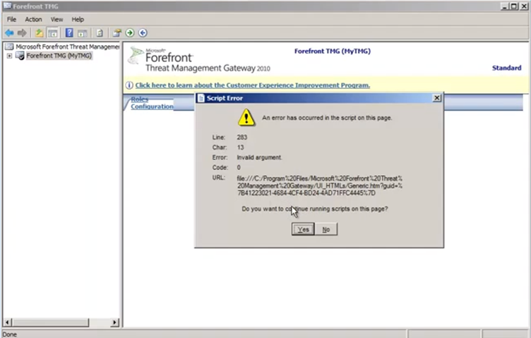Click the blue left-arrow circle icon
The width and height of the screenshot is (531, 338).
tap(143, 33)
